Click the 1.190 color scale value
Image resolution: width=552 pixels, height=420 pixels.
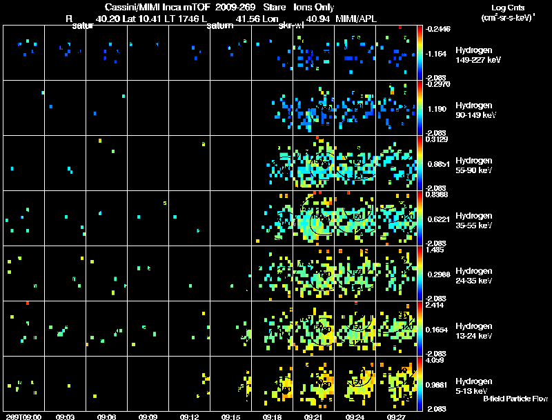[437, 109]
